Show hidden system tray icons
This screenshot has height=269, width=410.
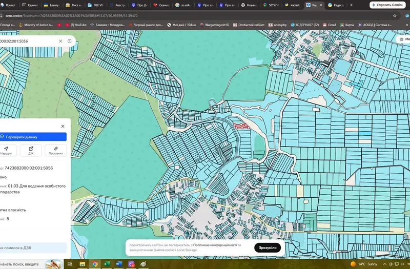[385, 264]
